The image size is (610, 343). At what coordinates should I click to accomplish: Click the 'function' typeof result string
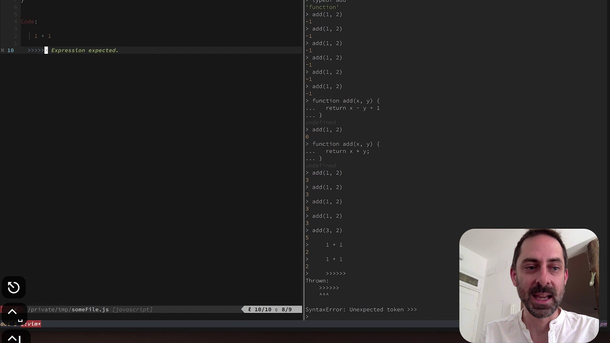coord(322,7)
